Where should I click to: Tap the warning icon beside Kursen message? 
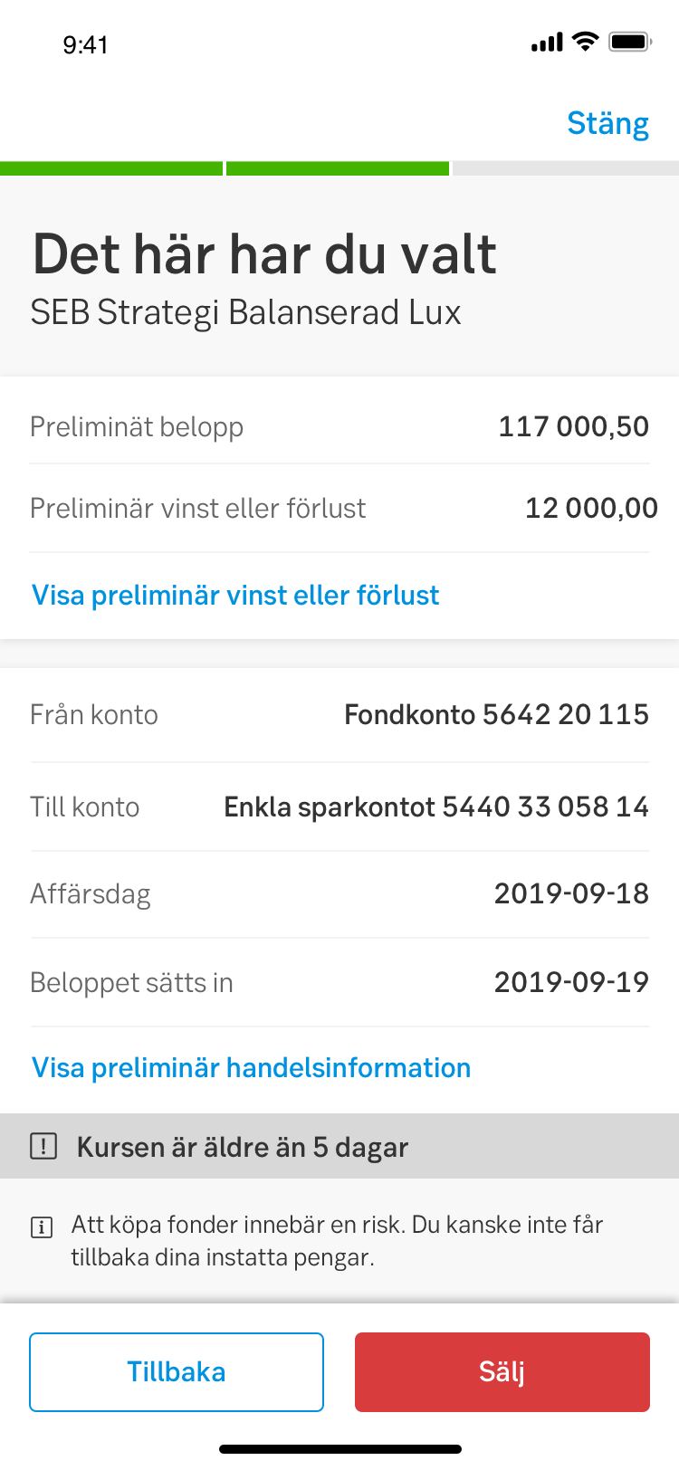[x=43, y=1147]
